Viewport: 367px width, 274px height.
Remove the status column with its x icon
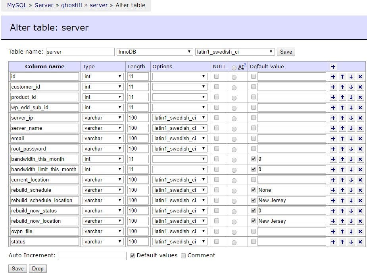[360, 241]
